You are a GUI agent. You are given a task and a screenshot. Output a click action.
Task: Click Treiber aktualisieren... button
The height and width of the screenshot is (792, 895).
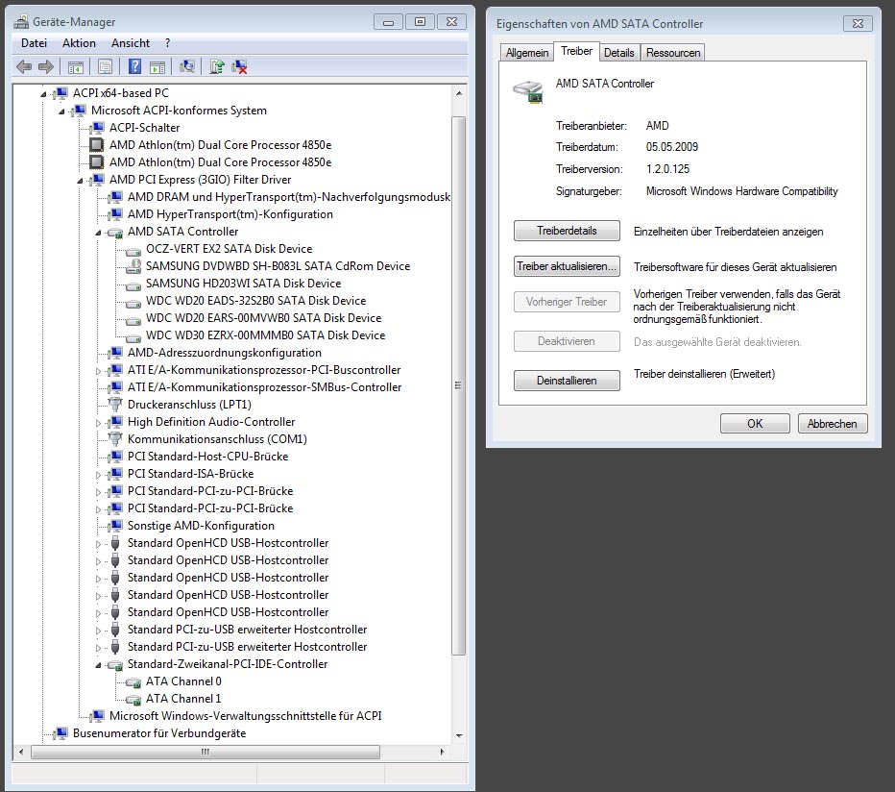(x=567, y=266)
